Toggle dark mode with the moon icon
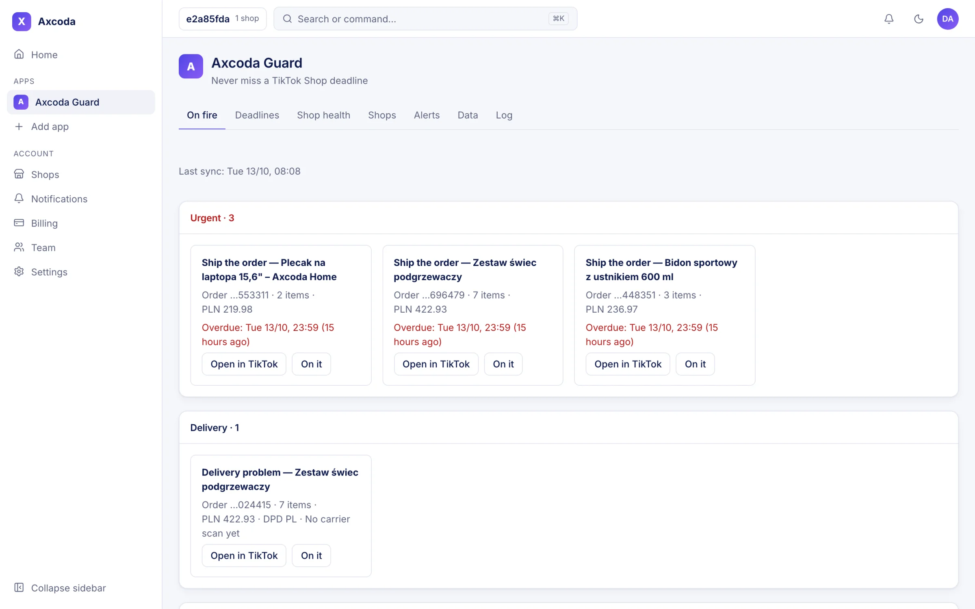This screenshot has width=975, height=609. [919, 19]
